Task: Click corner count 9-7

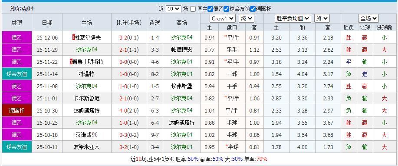Action: pos(155,135)
